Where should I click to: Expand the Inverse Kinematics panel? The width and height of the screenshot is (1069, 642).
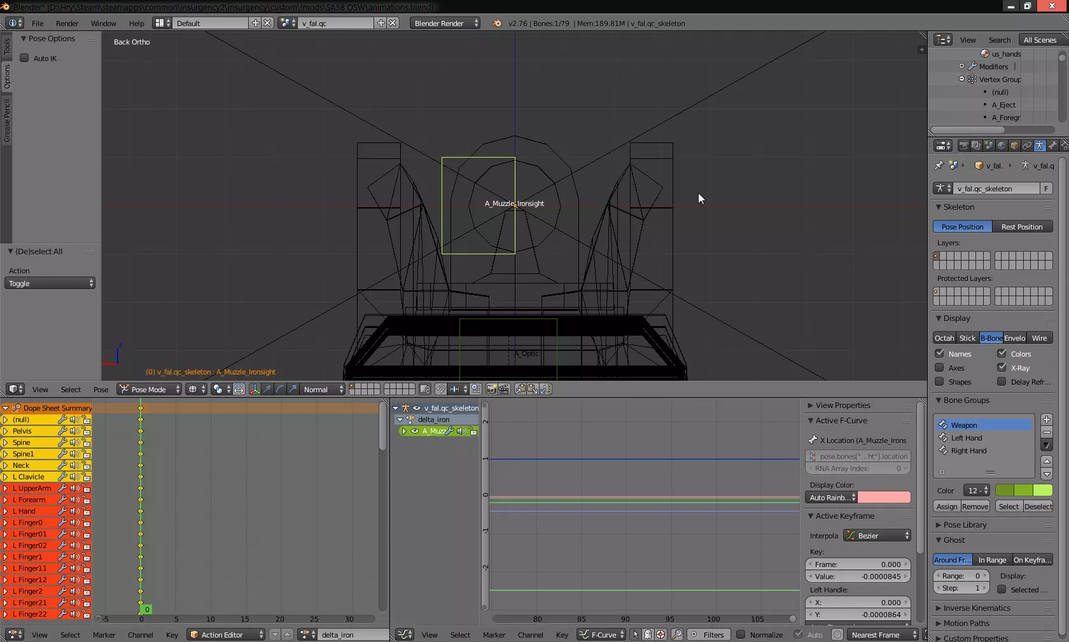click(977, 608)
